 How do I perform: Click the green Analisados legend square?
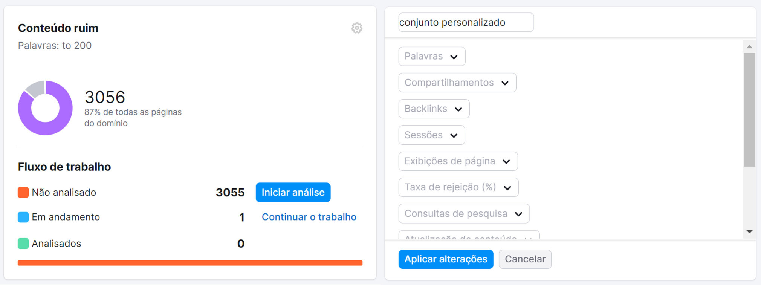point(22,243)
